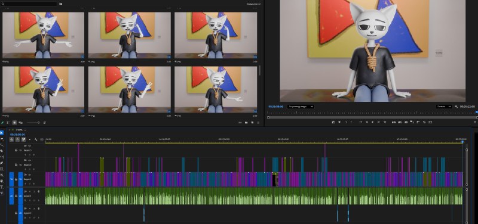Select the Razor tool
The height and width of the screenshot is (224, 478).
coord(2,151)
